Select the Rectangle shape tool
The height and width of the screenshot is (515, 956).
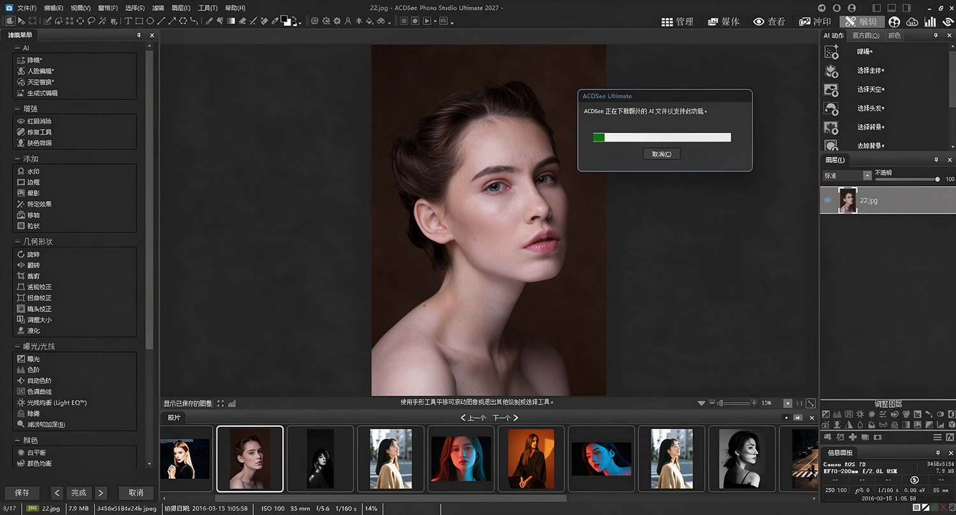click(x=139, y=21)
